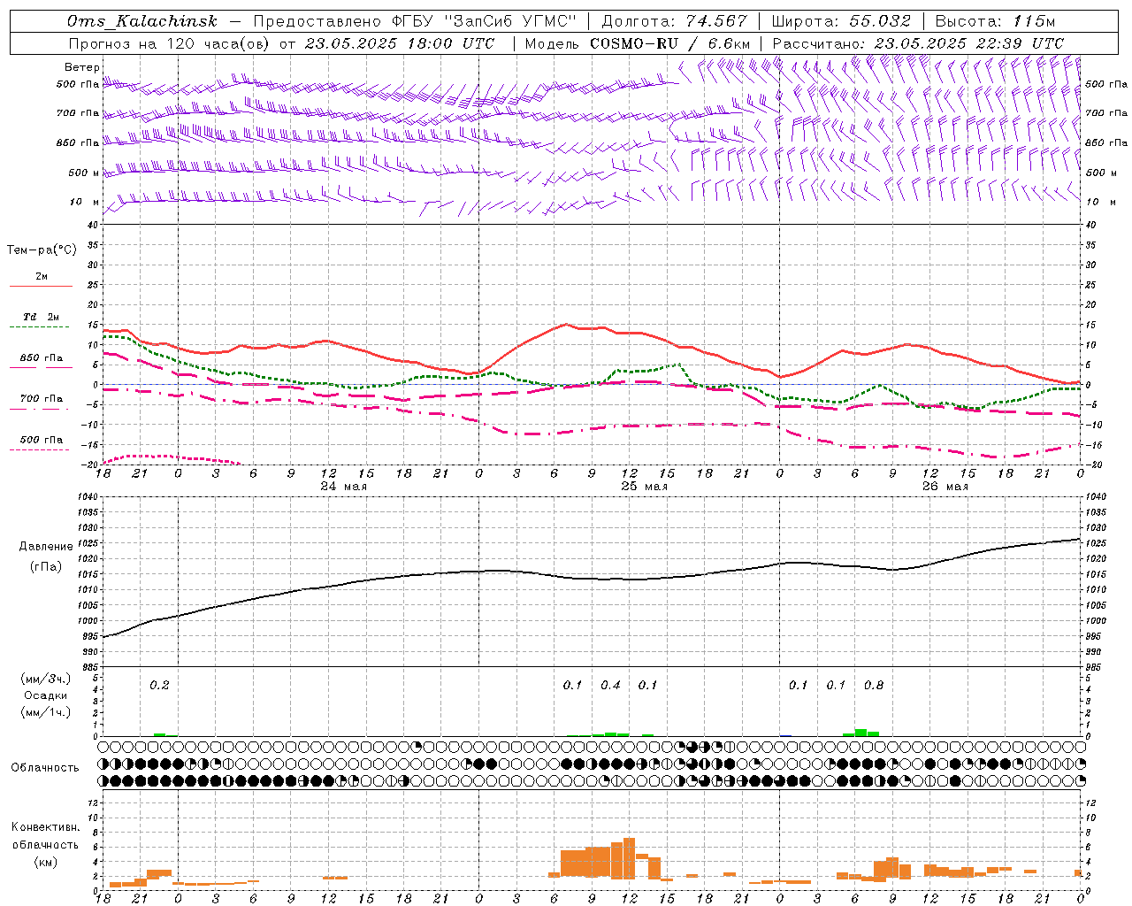Click the Конвективн. label of the convective panel
Screen dimensions: 1132x906
pos(45,827)
